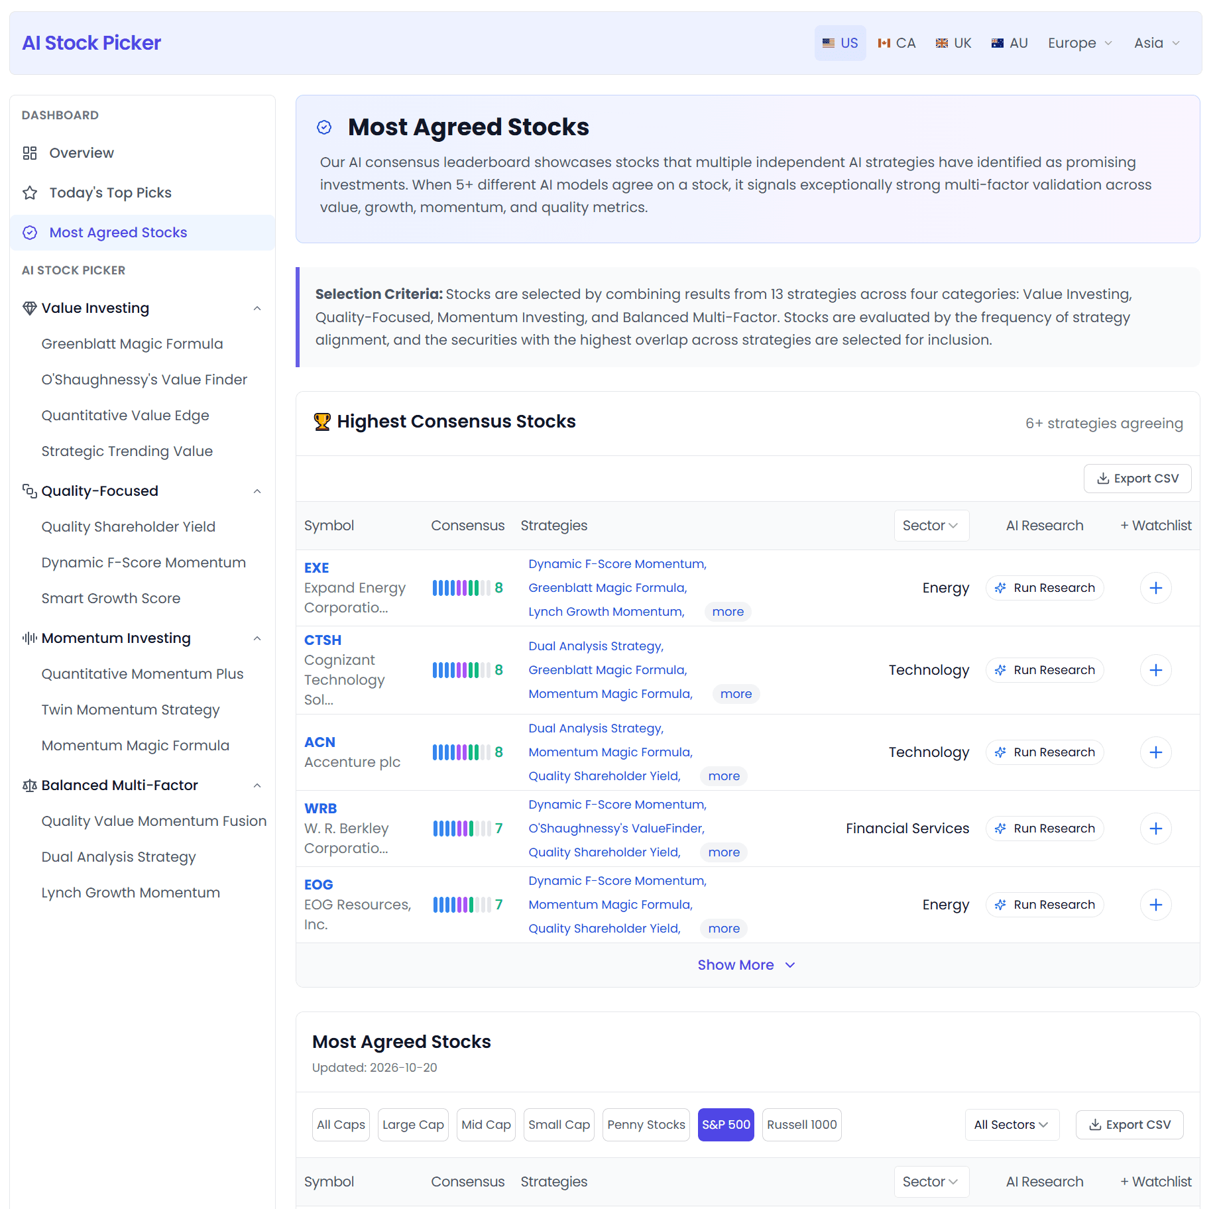
Task: Open the Europe markets dropdown
Action: (x=1080, y=43)
